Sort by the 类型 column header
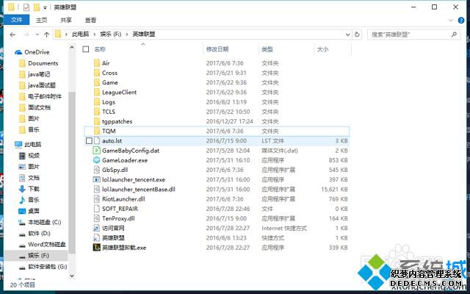The image size is (470, 294). [267, 49]
